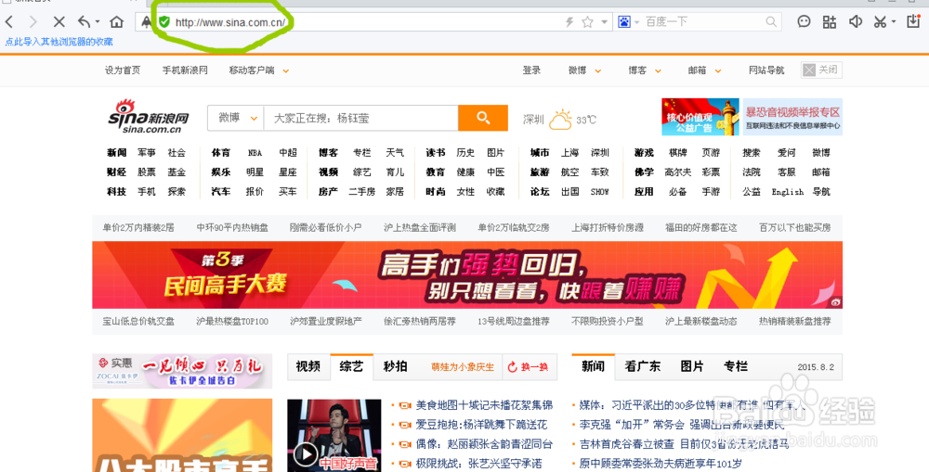
Task: Open the 房产 navigation link
Action: tap(328, 192)
